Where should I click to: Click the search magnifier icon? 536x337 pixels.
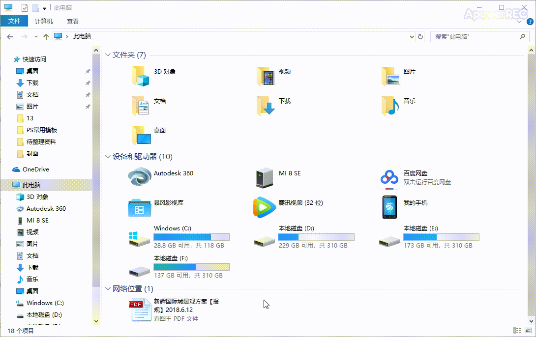(x=522, y=36)
